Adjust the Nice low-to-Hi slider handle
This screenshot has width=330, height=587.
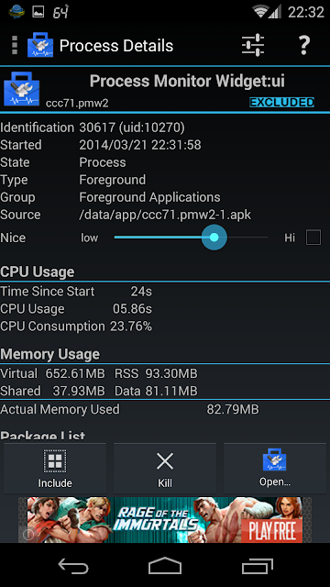(x=214, y=237)
